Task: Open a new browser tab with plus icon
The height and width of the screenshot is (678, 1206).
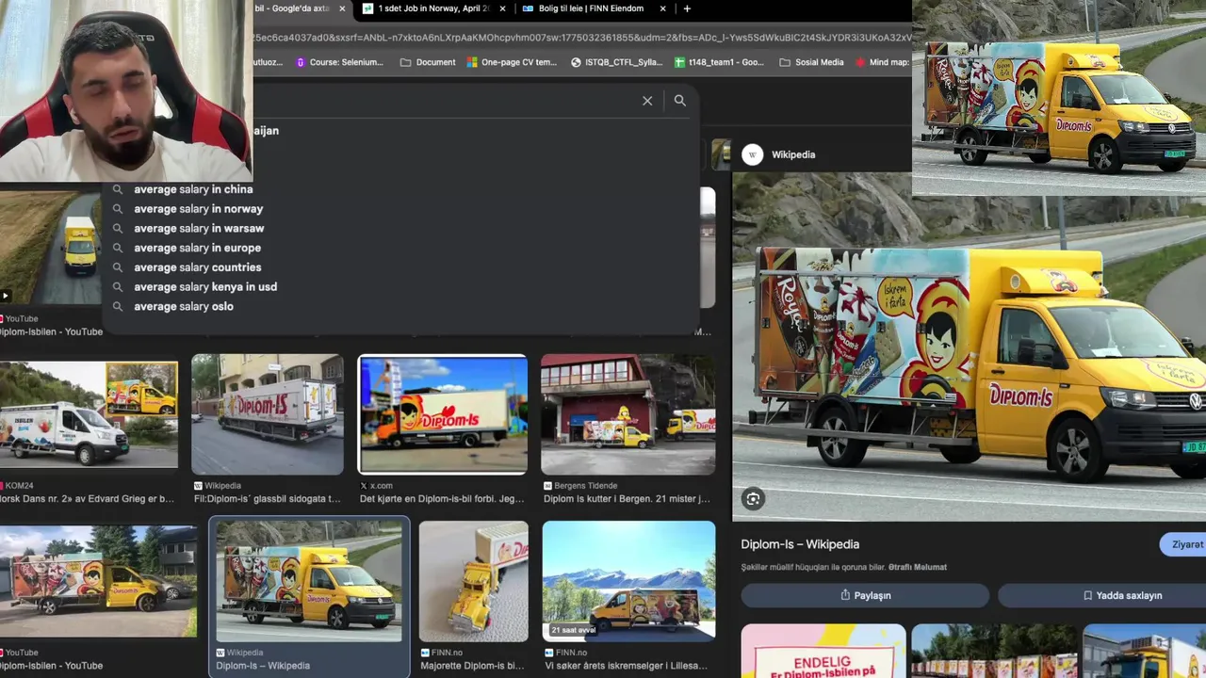Action: (x=687, y=8)
